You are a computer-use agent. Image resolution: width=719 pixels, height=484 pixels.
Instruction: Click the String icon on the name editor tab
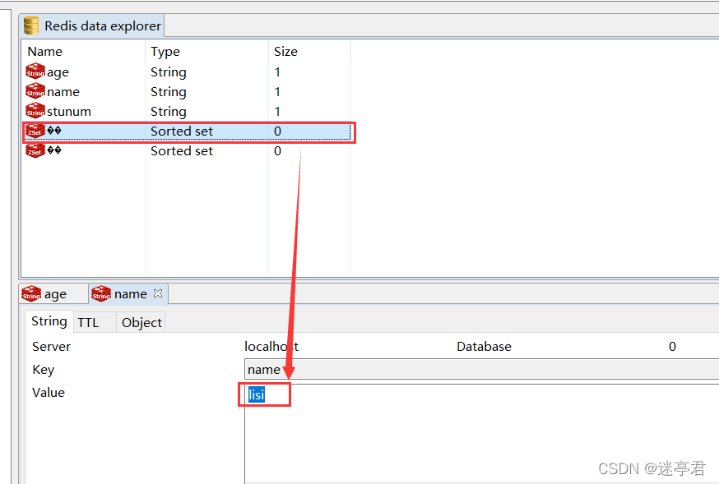[101, 293]
